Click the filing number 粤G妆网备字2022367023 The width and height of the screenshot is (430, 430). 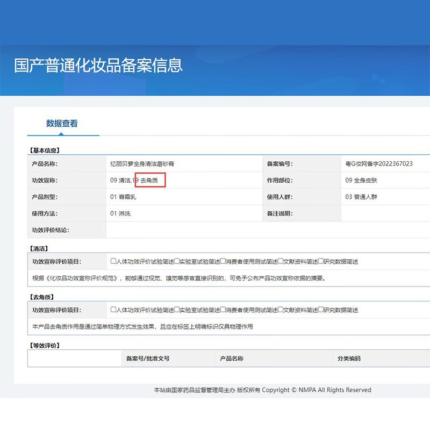pyautogui.click(x=379, y=164)
